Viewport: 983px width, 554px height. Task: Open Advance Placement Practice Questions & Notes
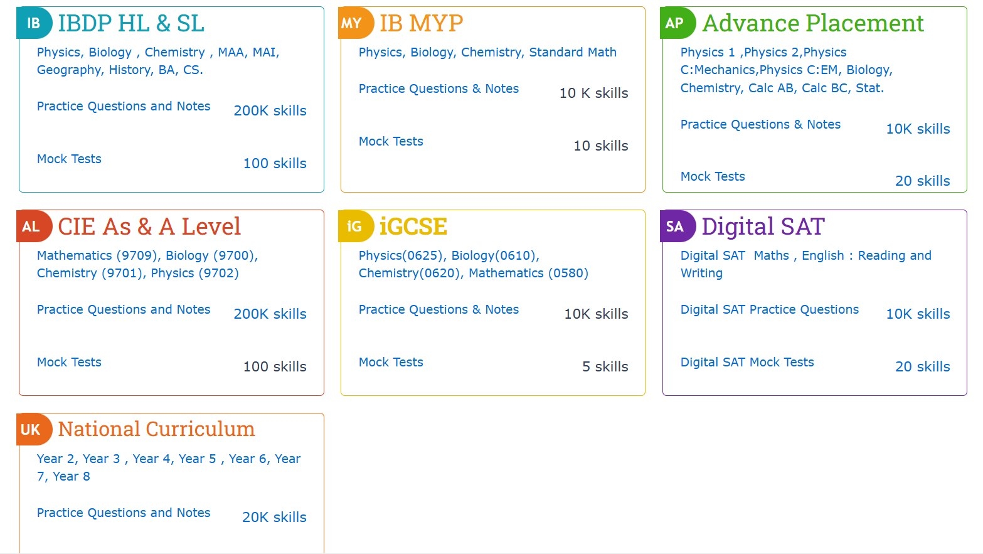coord(760,124)
